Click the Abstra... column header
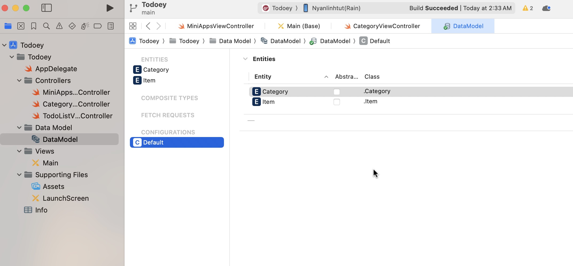Viewport: 573px width, 266px height. [347, 77]
